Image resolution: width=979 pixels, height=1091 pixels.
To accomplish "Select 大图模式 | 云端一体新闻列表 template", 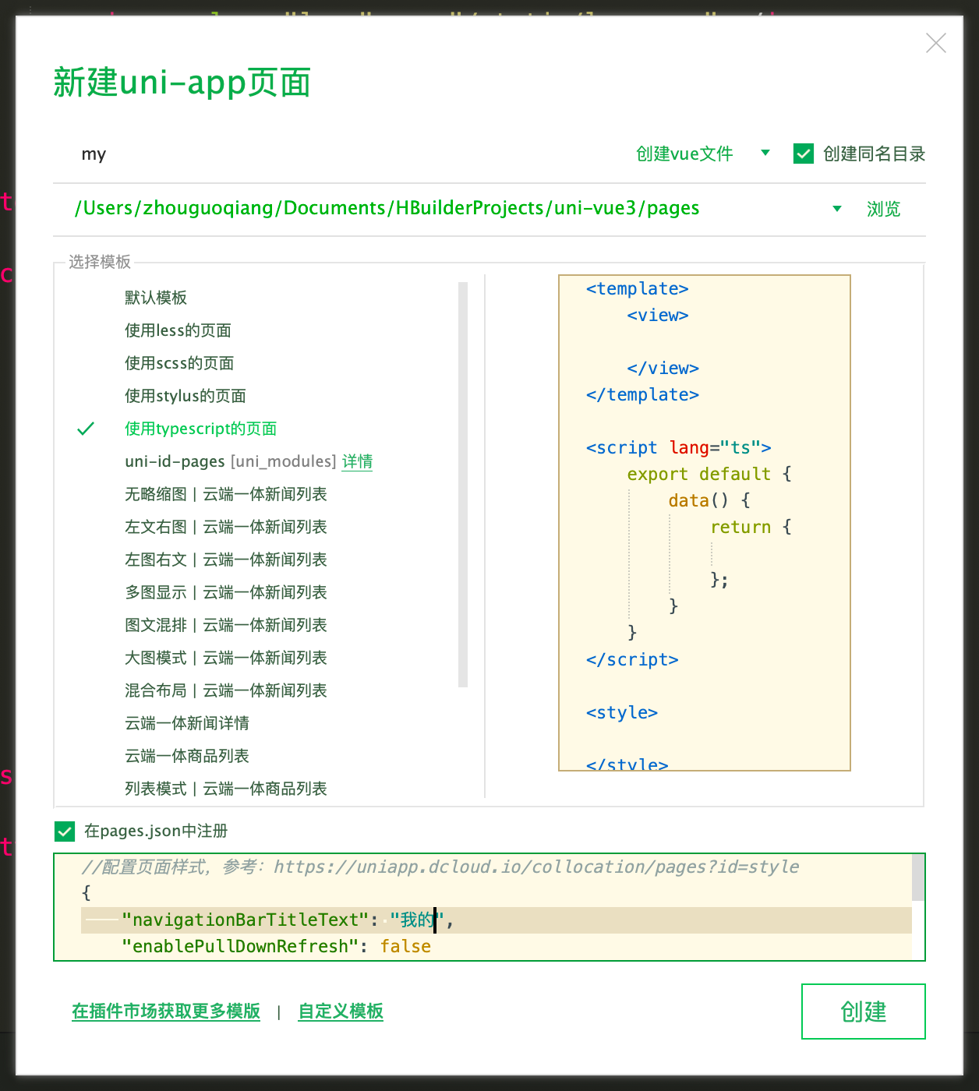I will tap(226, 658).
